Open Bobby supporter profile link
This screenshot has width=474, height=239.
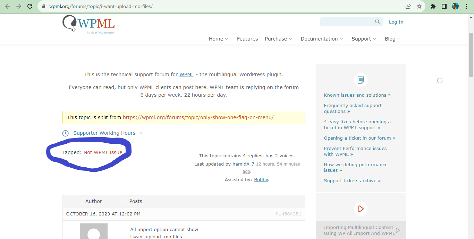(x=261, y=180)
